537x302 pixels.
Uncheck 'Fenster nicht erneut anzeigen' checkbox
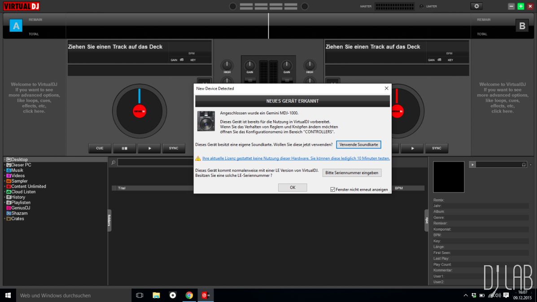332,189
